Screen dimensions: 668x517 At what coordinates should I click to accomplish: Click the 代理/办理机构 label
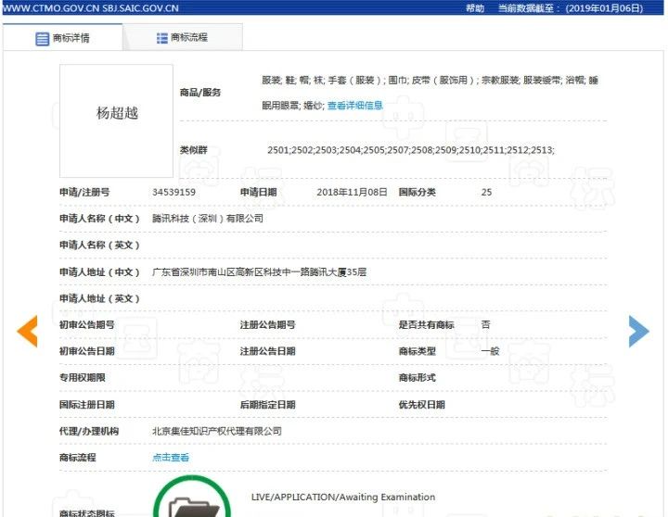tap(89, 431)
